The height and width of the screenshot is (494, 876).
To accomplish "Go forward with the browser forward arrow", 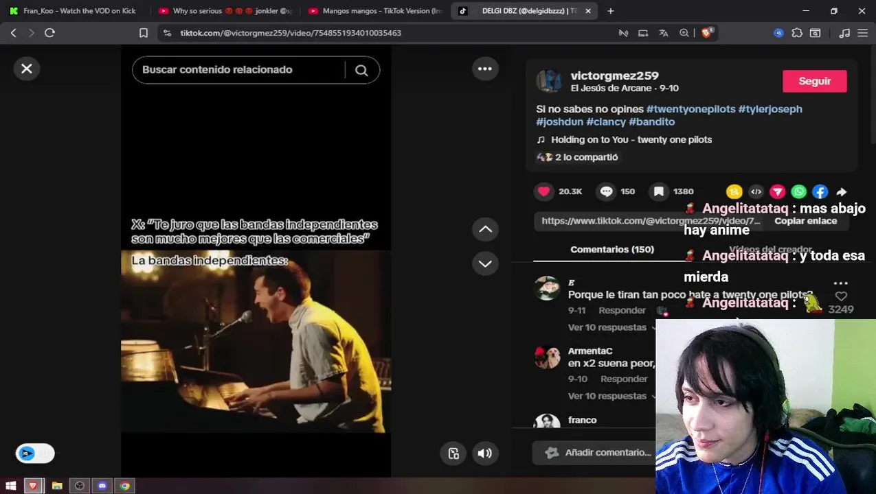I will (x=31, y=33).
